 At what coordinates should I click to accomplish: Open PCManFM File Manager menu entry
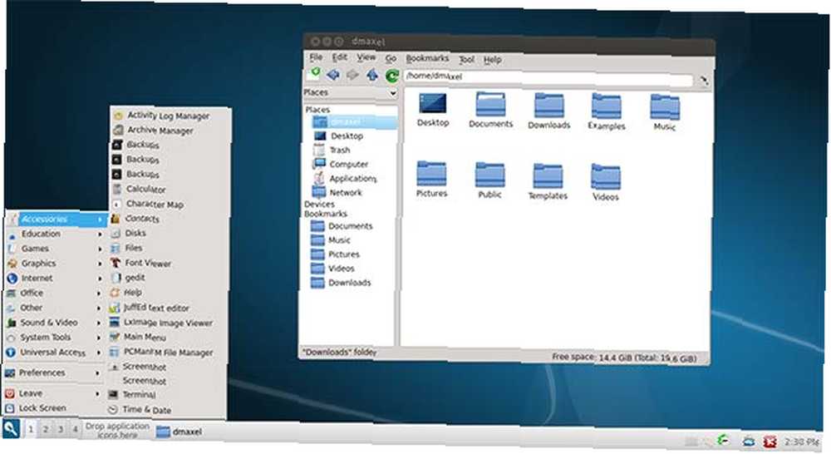point(168,352)
